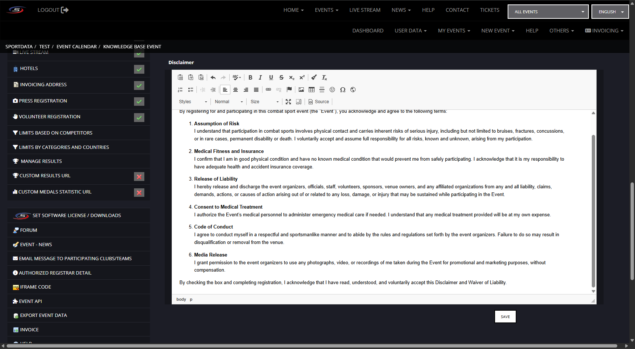This screenshot has height=349, width=635.
Task: Increase indent of the paragraph
Action: click(x=213, y=90)
